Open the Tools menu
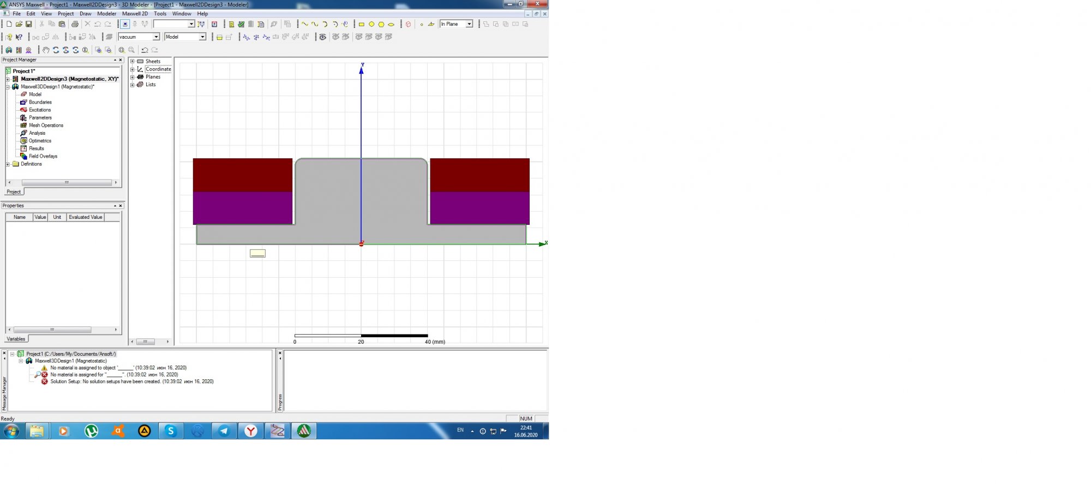This screenshot has height=484, width=1091. coord(160,14)
